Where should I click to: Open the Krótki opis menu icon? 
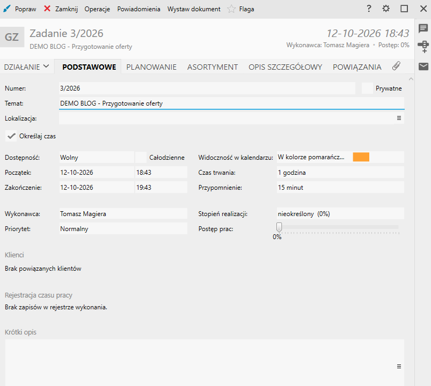pos(399,367)
